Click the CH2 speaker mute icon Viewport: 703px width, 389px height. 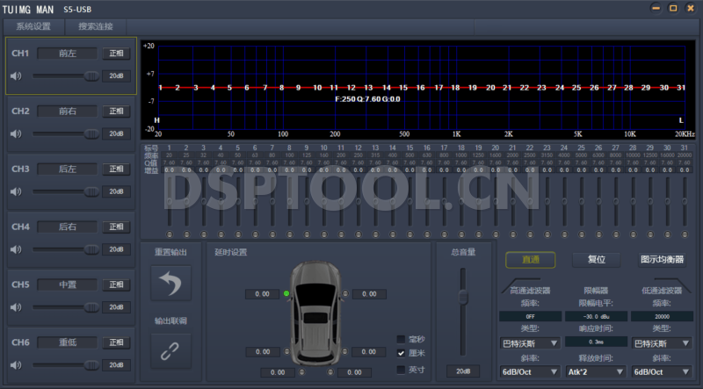(16, 134)
